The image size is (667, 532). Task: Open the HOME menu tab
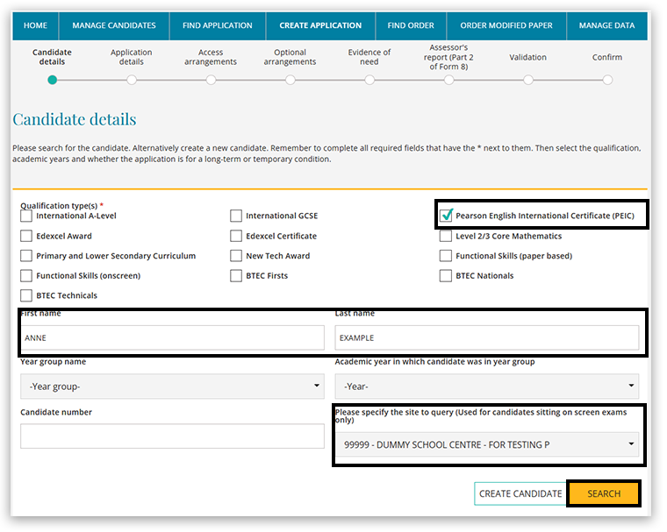point(36,25)
